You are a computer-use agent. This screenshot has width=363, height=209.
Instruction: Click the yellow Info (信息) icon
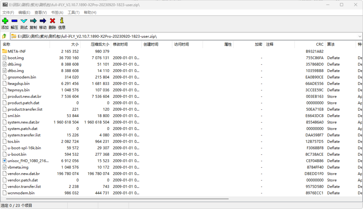(62, 21)
